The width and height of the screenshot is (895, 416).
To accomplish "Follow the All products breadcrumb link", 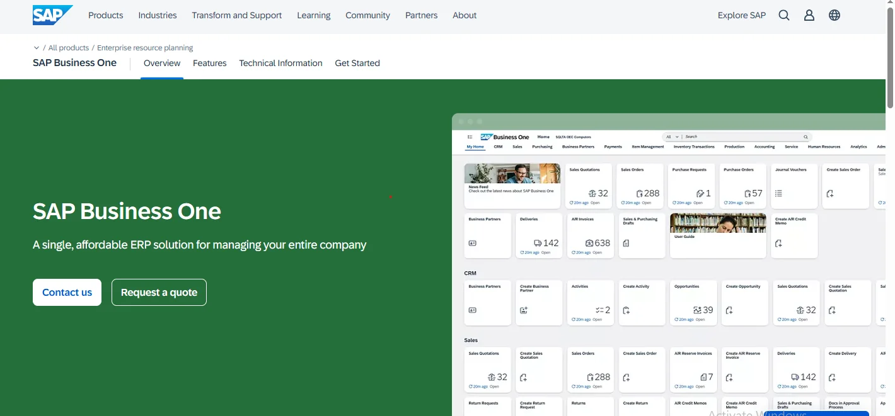I will pos(68,48).
